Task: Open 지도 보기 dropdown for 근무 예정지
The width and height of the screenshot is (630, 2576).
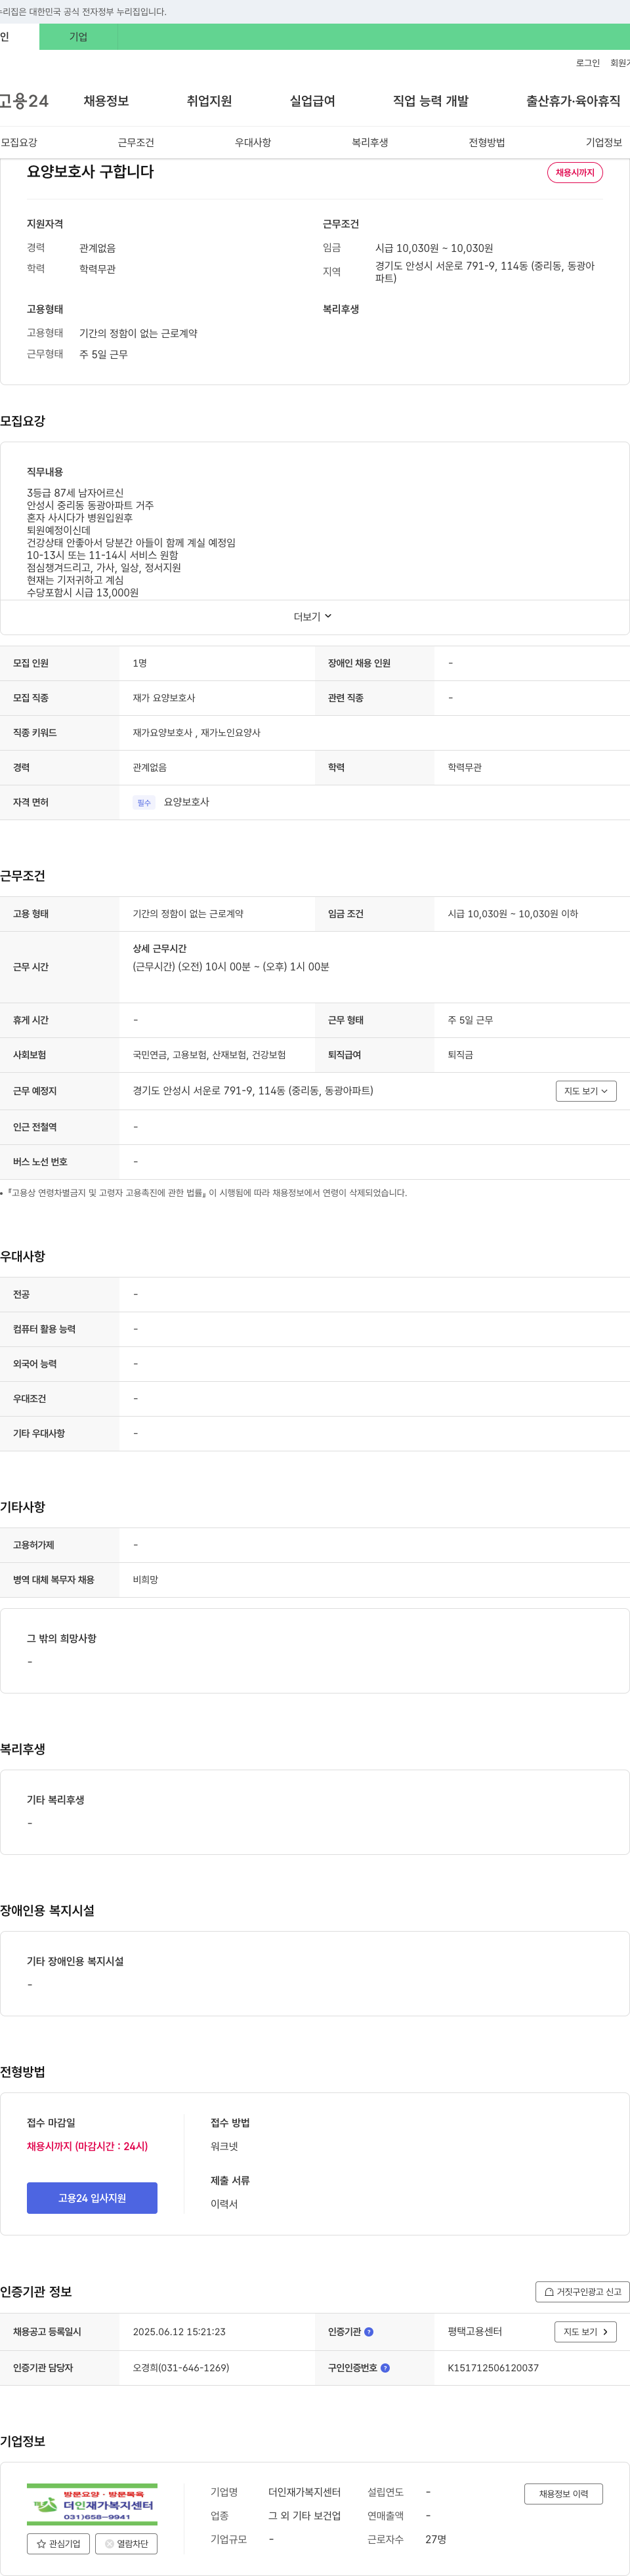Action: 586,1090
